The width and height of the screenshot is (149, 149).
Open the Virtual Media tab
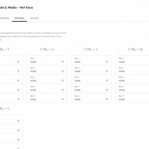tap(4, 18)
